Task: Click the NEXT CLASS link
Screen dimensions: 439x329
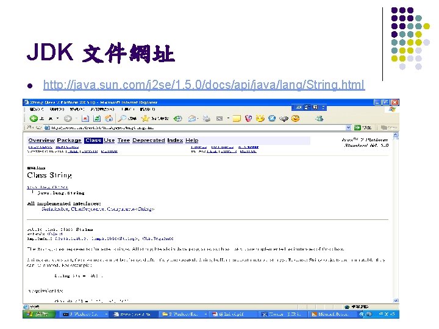Action: [x=67, y=147]
